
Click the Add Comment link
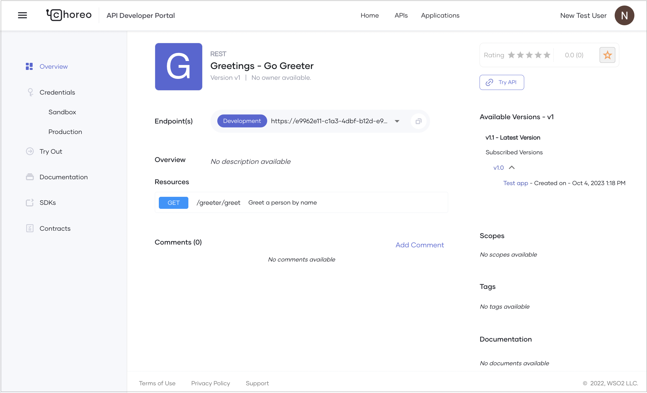pos(420,245)
